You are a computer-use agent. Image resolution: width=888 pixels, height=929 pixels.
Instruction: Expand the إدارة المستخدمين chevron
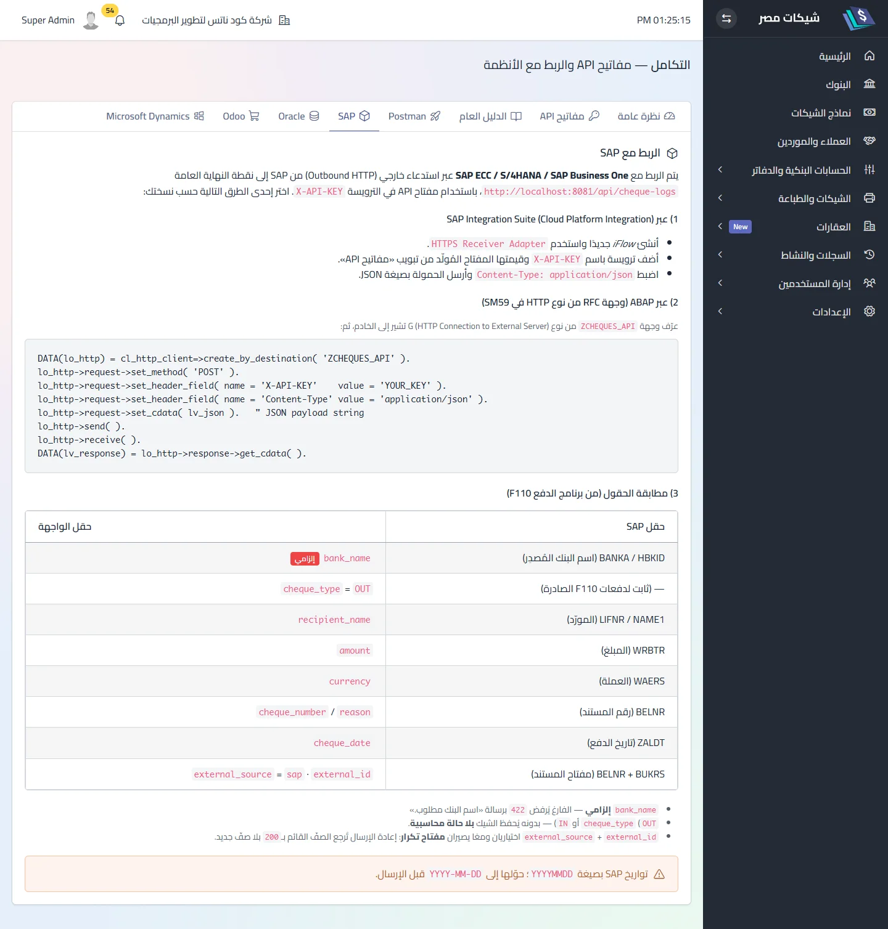coord(720,283)
